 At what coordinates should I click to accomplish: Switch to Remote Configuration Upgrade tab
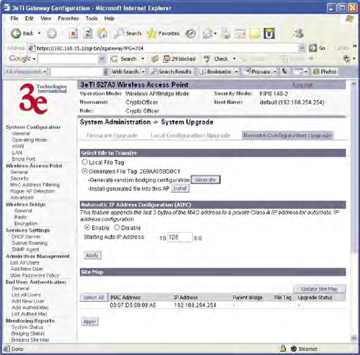coord(287,136)
